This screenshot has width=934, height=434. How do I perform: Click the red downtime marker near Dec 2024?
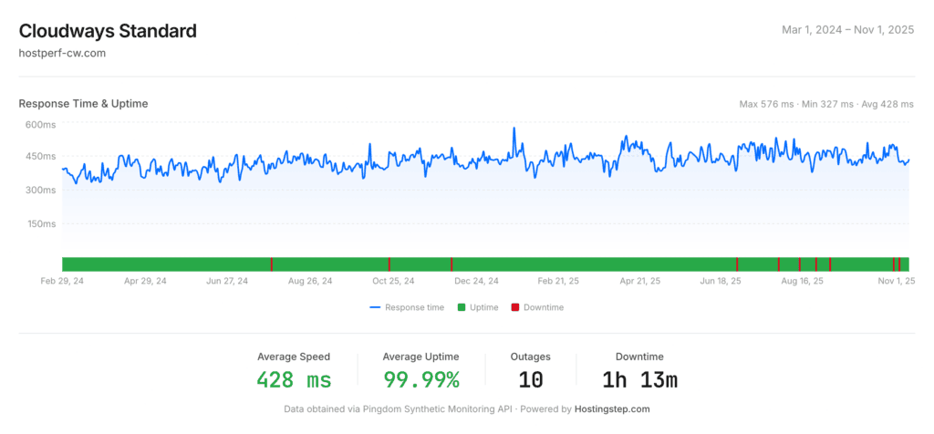(x=451, y=264)
